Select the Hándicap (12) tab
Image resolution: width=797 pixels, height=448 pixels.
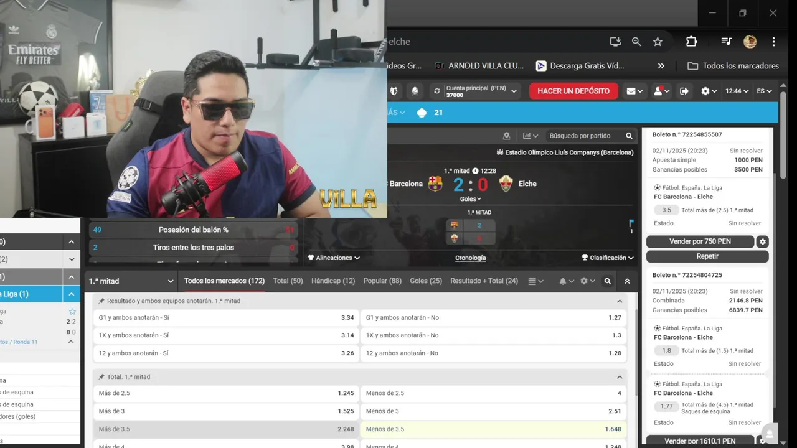(x=333, y=281)
